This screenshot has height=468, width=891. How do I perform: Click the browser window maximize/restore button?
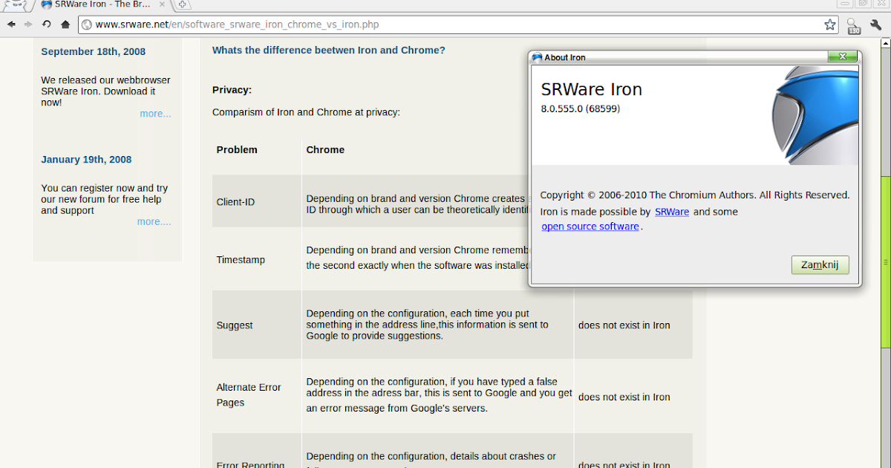(x=863, y=4)
